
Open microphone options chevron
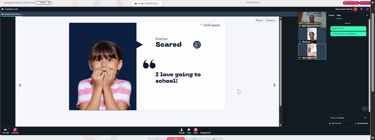[x=18, y=129]
